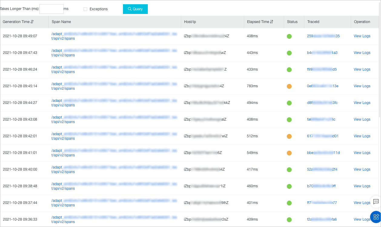
Task: Open View Logs for the 09:36:33 trace
Action: tap(362, 219)
